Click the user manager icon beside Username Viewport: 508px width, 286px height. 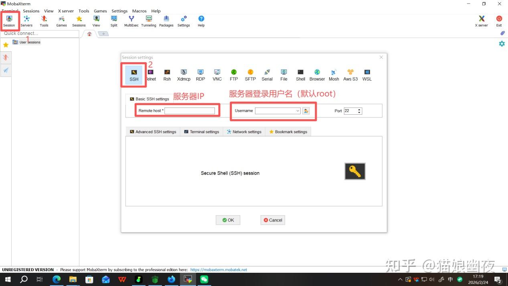point(306,111)
